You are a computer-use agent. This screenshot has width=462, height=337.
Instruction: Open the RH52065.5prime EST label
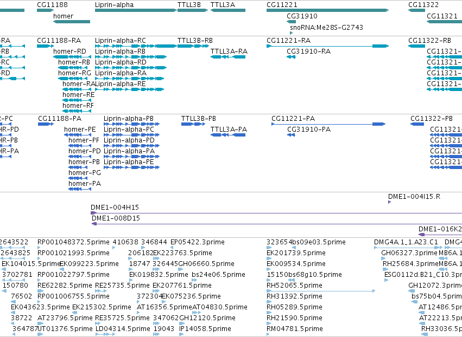[294, 286]
